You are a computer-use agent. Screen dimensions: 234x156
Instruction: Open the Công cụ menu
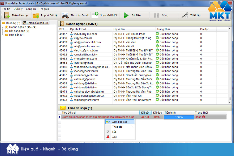pyautogui.click(x=31, y=9)
